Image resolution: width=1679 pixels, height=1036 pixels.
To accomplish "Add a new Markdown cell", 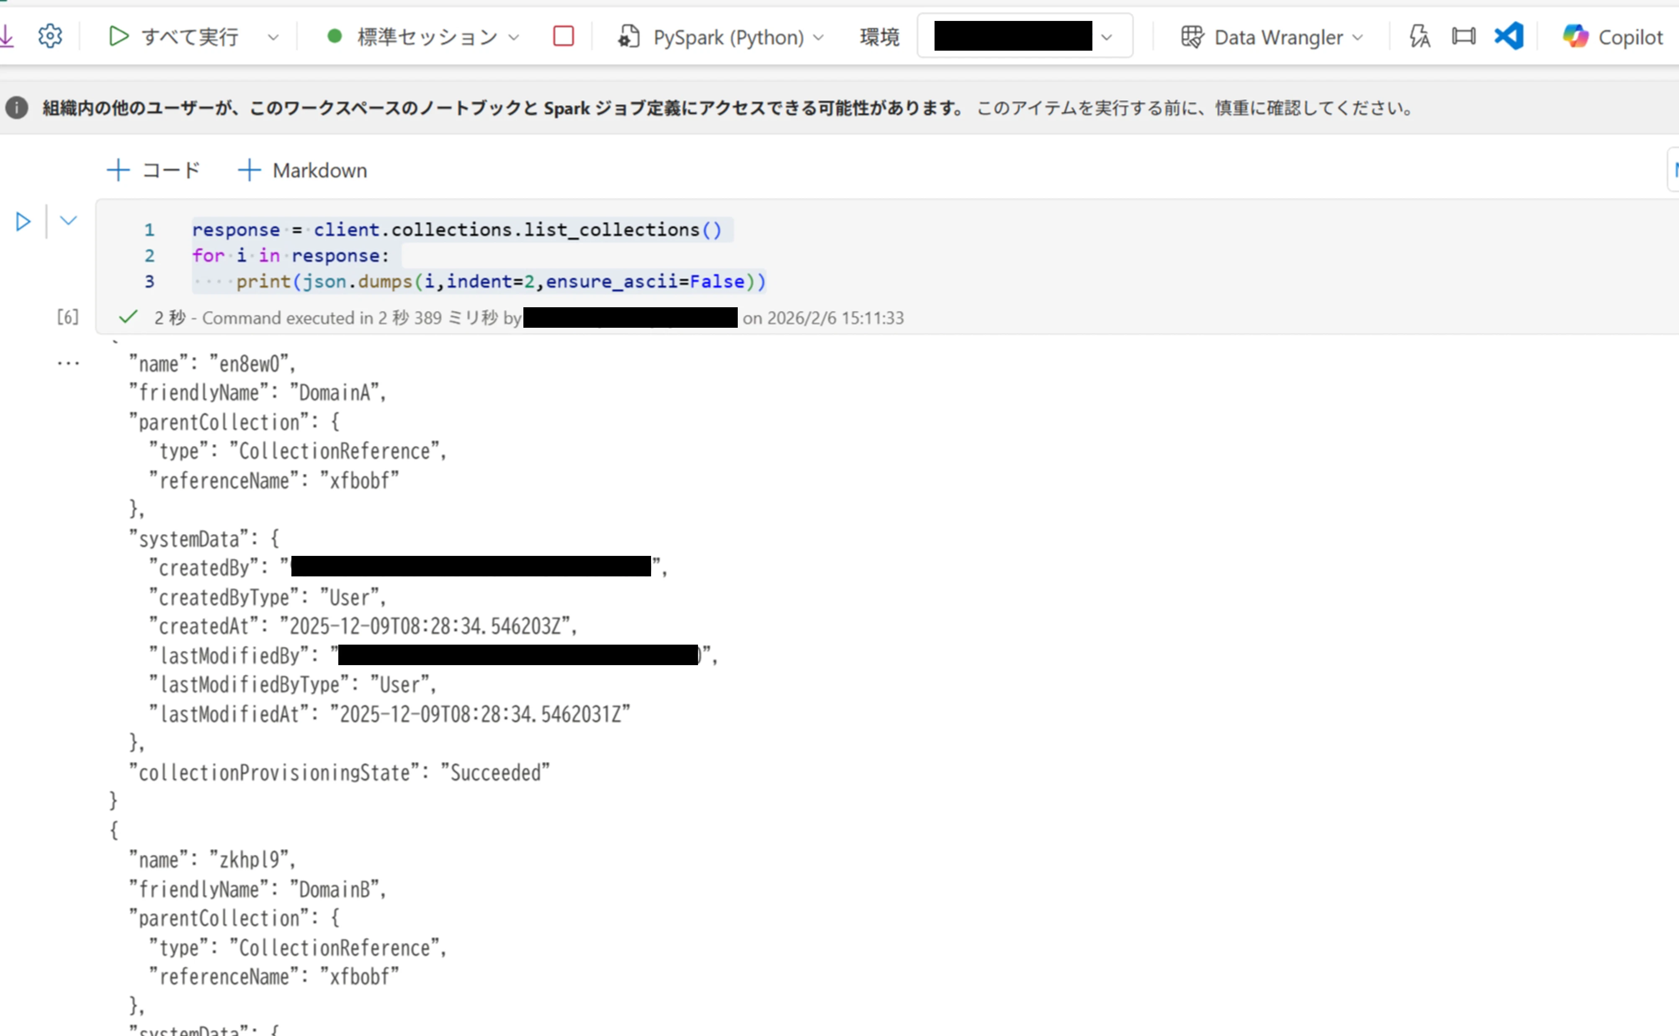I will pyautogui.click(x=302, y=170).
